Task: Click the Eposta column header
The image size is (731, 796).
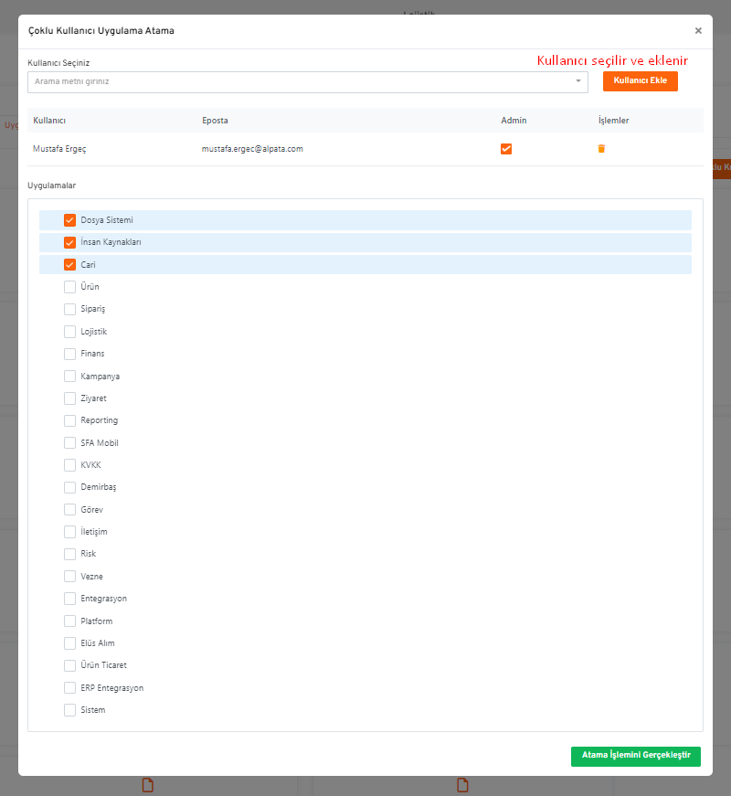Action: 215,121
